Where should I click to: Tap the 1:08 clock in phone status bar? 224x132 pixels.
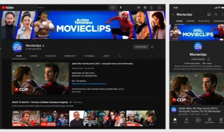tap(175, 8)
